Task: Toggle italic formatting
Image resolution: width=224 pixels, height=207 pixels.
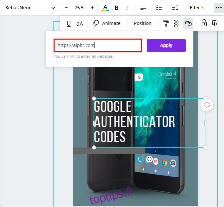Action: pos(127,8)
